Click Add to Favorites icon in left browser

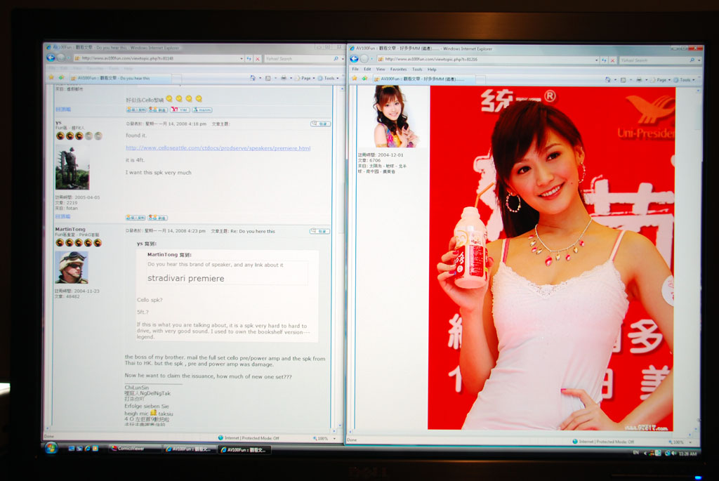coord(60,77)
